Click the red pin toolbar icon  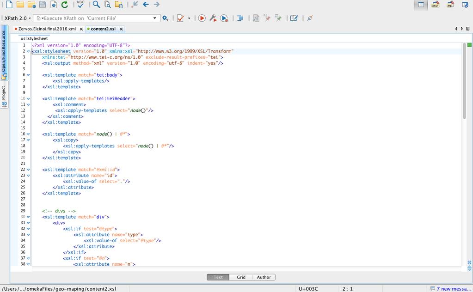click(267, 18)
